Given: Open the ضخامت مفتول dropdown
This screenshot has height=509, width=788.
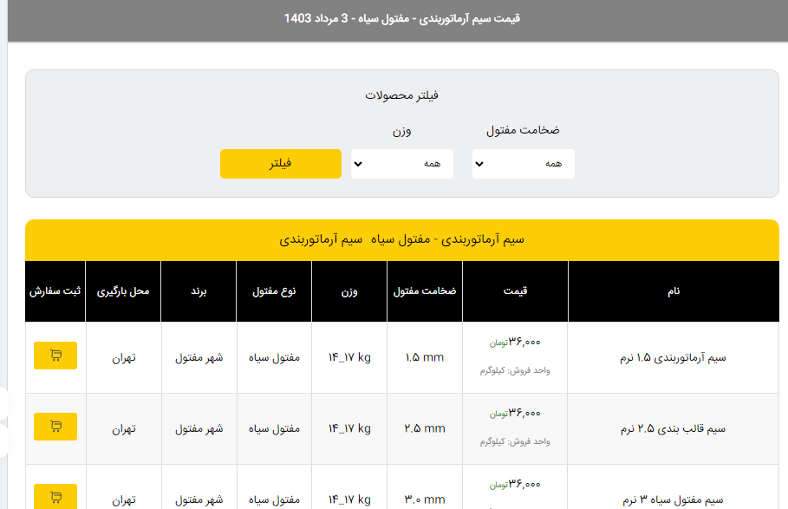Looking at the screenshot, I should click(523, 164).
